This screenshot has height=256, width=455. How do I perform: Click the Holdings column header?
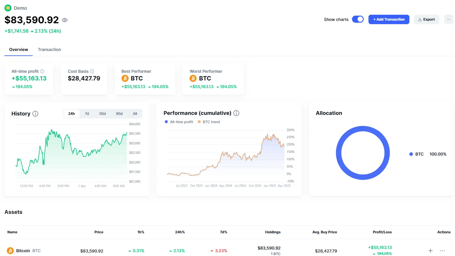273,232
